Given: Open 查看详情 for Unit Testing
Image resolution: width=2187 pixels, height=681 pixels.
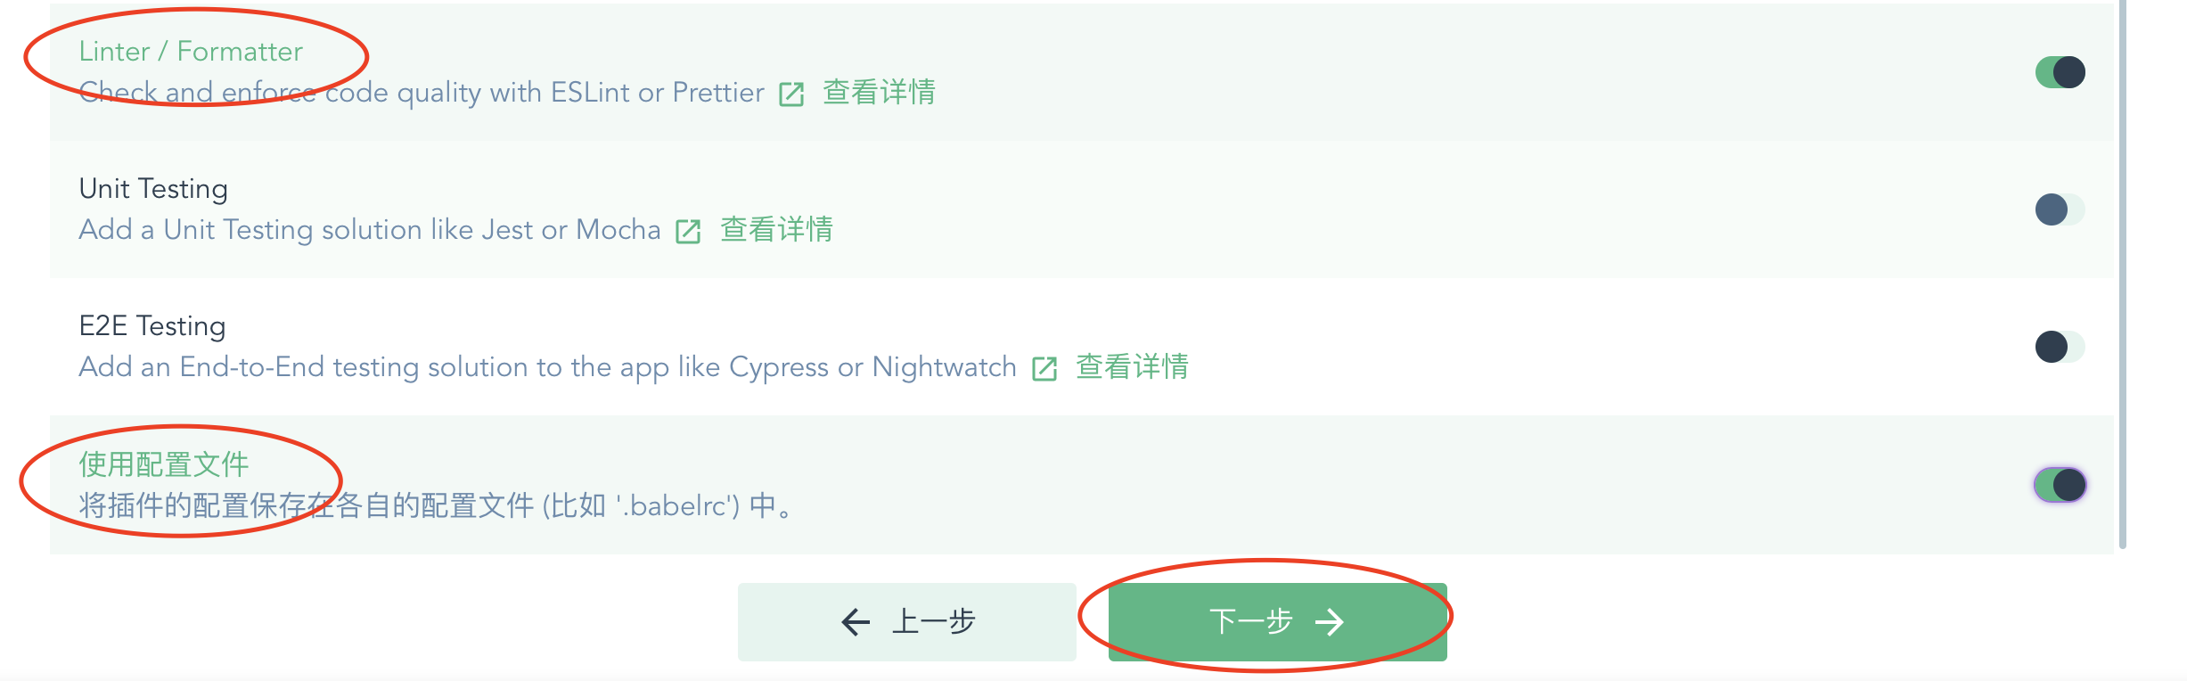Looking at the screenshot, I should tap(776, 230).
